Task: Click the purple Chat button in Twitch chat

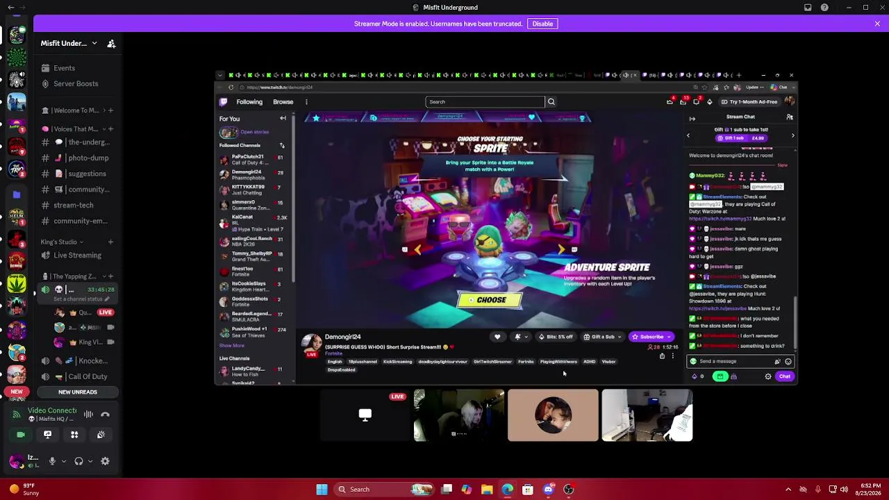Action: pyautogui.click(x=785, y=376)
